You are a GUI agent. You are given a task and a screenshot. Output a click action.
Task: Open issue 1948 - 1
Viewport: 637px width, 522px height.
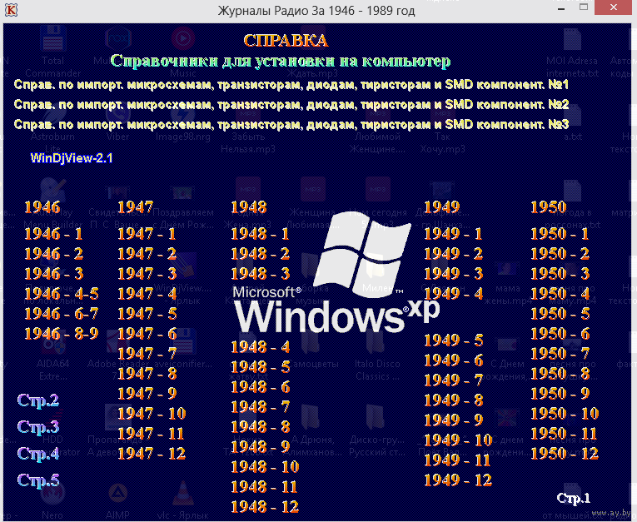pyautogui.click(x=260, y=234)
